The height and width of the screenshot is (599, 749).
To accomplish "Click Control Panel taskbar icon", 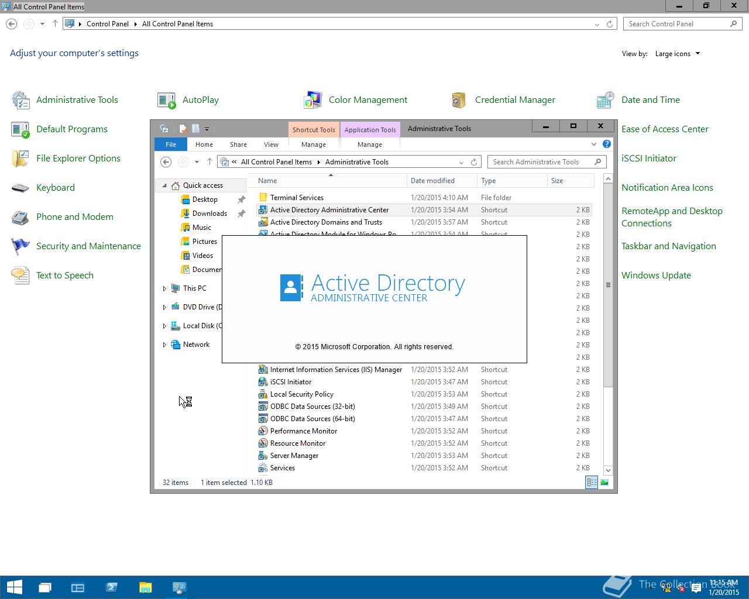I will coord(179,587).
